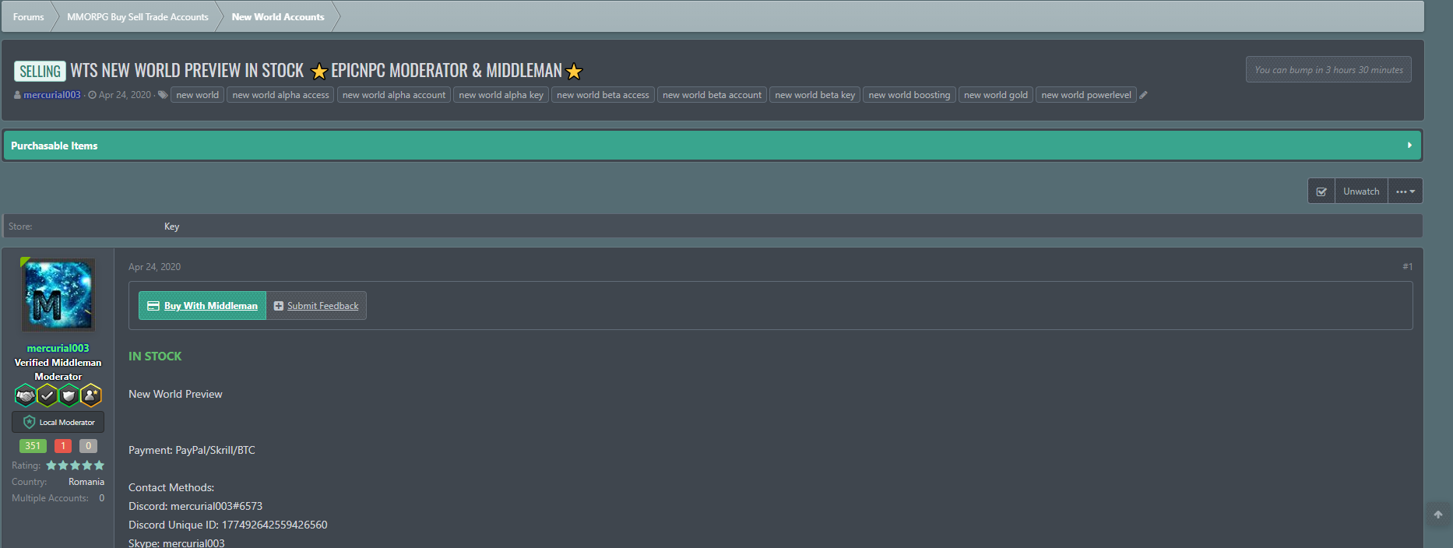1453x548 pixels.
Task: Click 'Payment: PayPal/Skrill/BTC' text
Action: (192, 450)
